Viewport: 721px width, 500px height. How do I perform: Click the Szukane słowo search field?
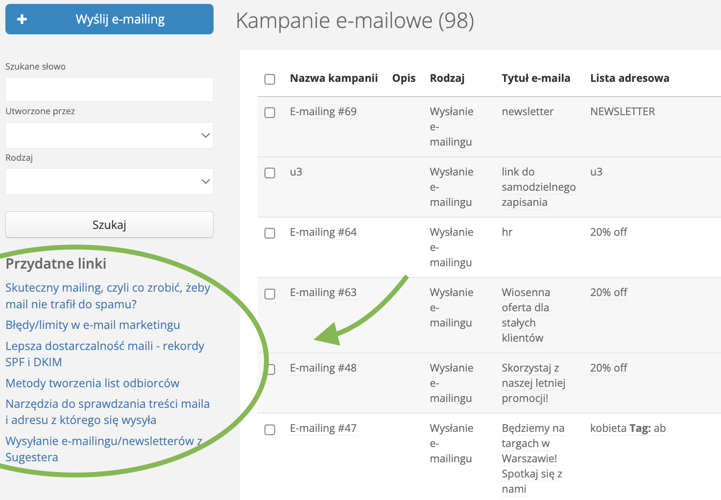point(109,89)
